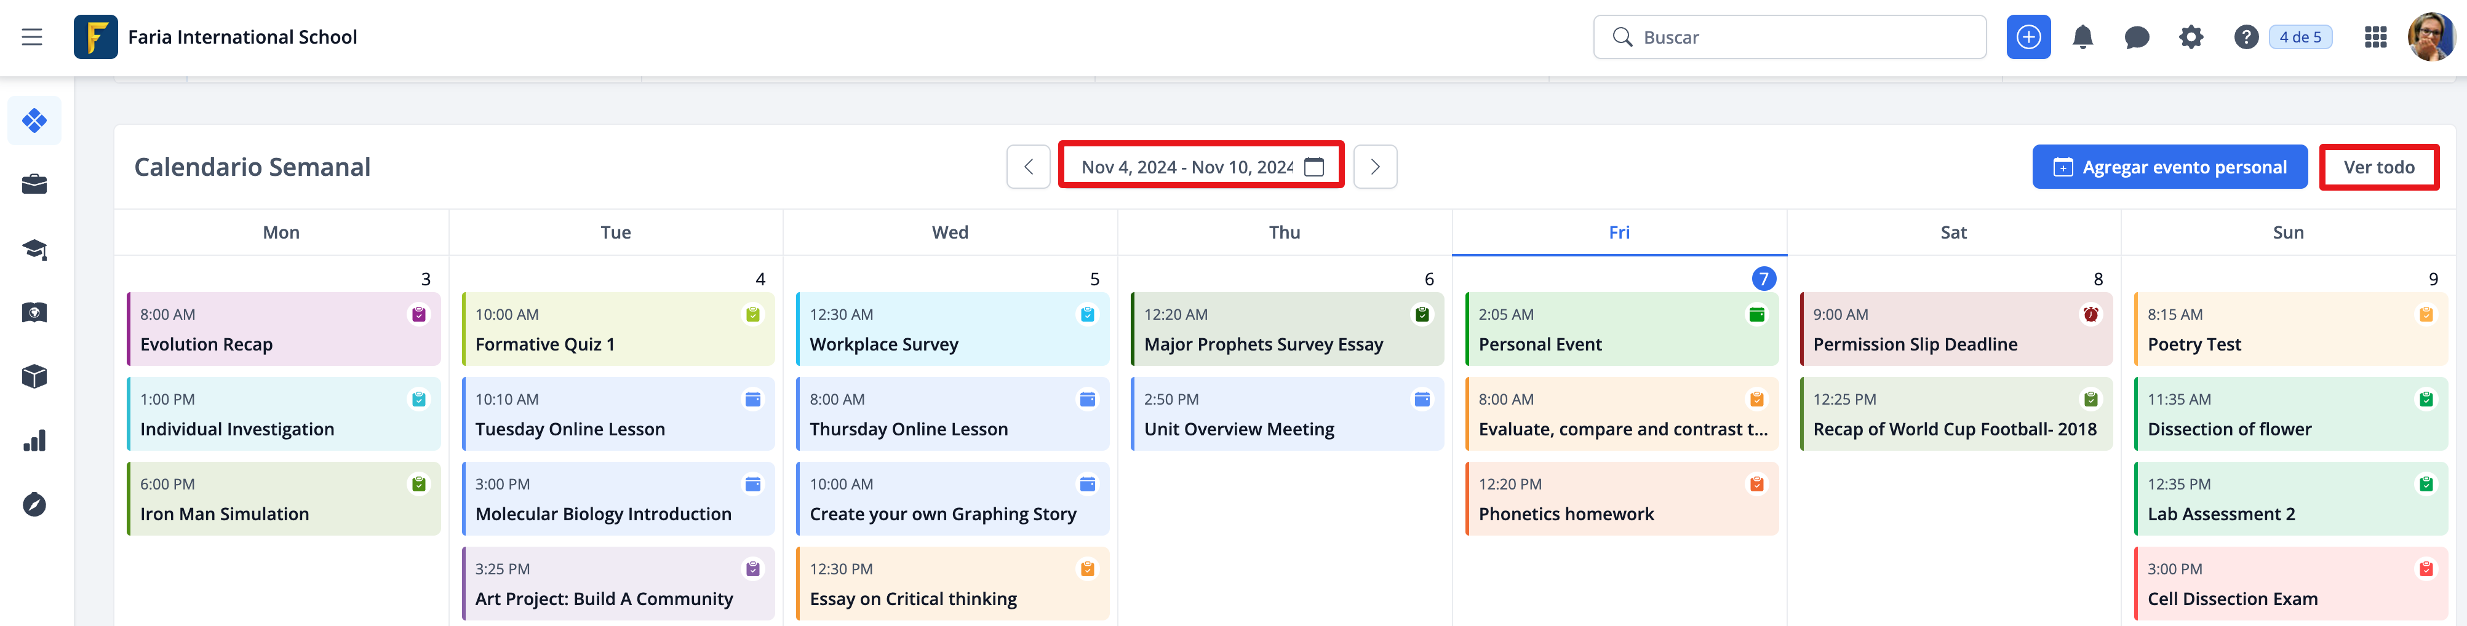
Task: Select the graduation cap sidebar icon
Action: [34, 249]
